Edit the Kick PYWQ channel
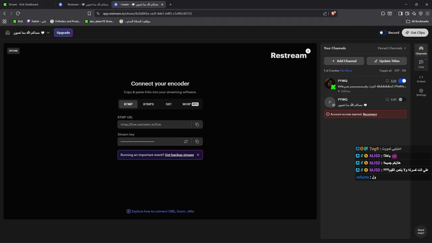This screenshot has width=432, height=243. tap(394, 81)
